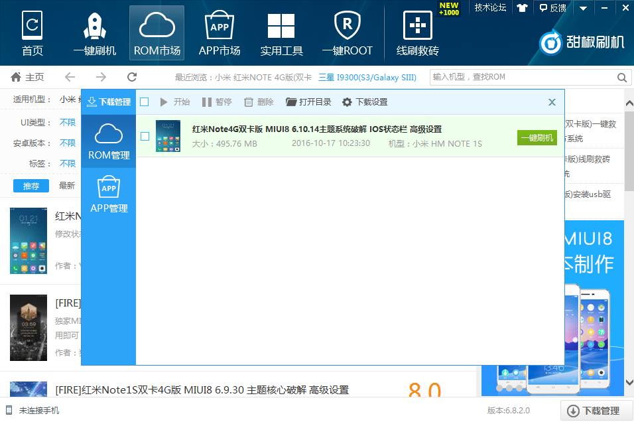Close the download manager panel
The image size is (634, 422).
pos(552,102)
